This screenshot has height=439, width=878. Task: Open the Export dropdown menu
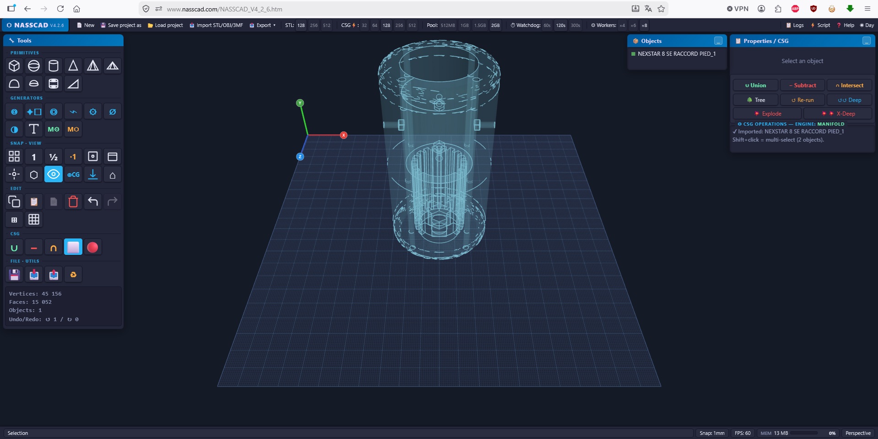tap(263, 25)
